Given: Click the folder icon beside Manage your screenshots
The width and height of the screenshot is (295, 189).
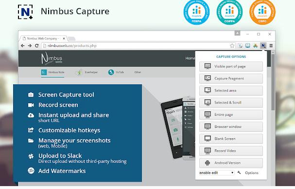Looking at the screenshot, I should tap(31, 141).
